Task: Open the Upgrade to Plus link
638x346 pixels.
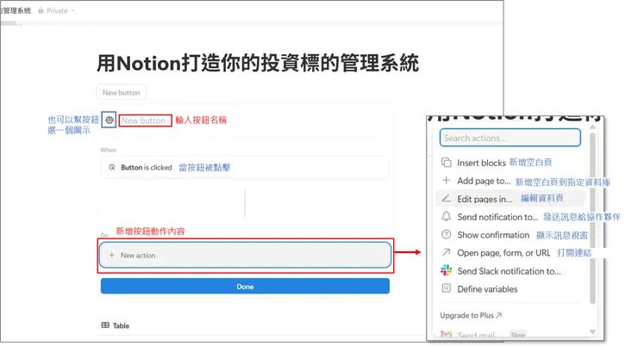Action: point(471,315)
